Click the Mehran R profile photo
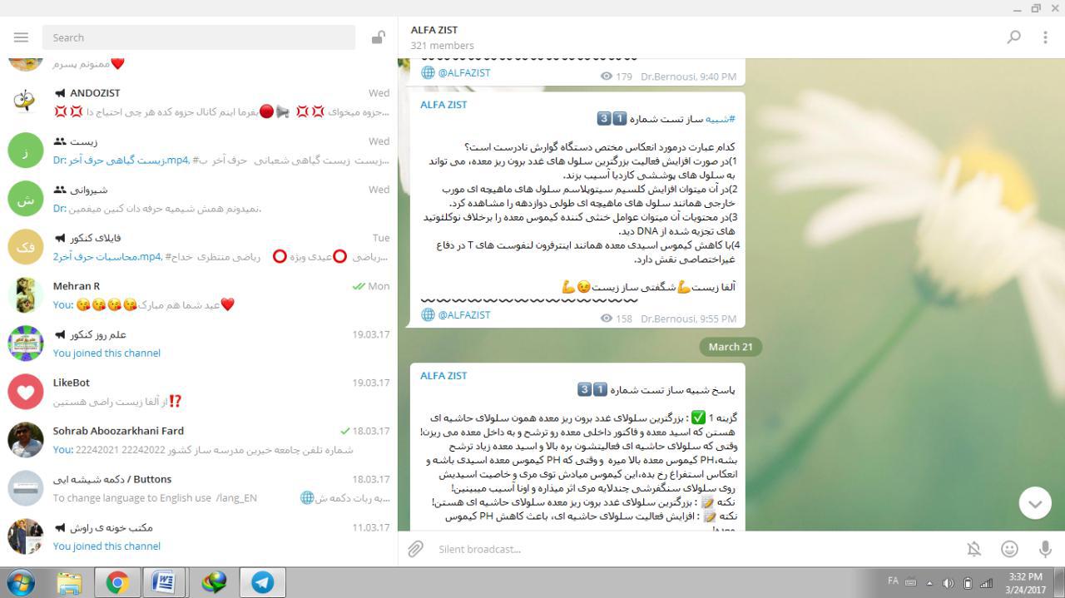This screenshot has height=598, width=1065. [26, 295]
